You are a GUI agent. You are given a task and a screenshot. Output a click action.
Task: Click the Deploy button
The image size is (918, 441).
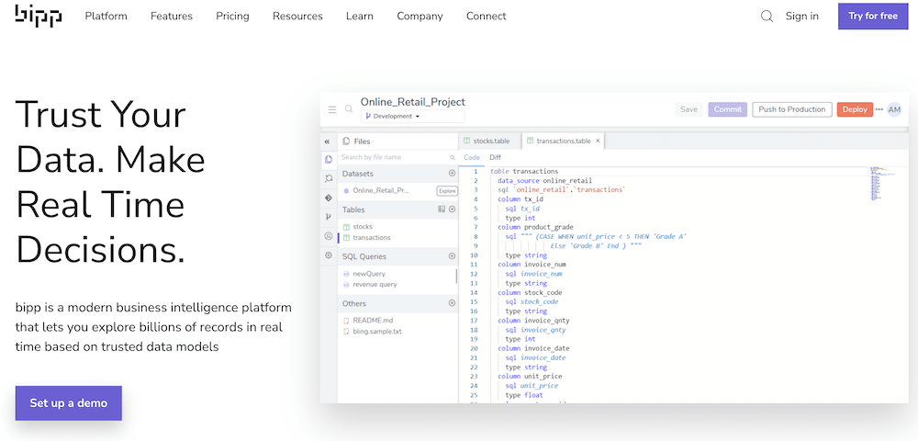tap(855, 109)
